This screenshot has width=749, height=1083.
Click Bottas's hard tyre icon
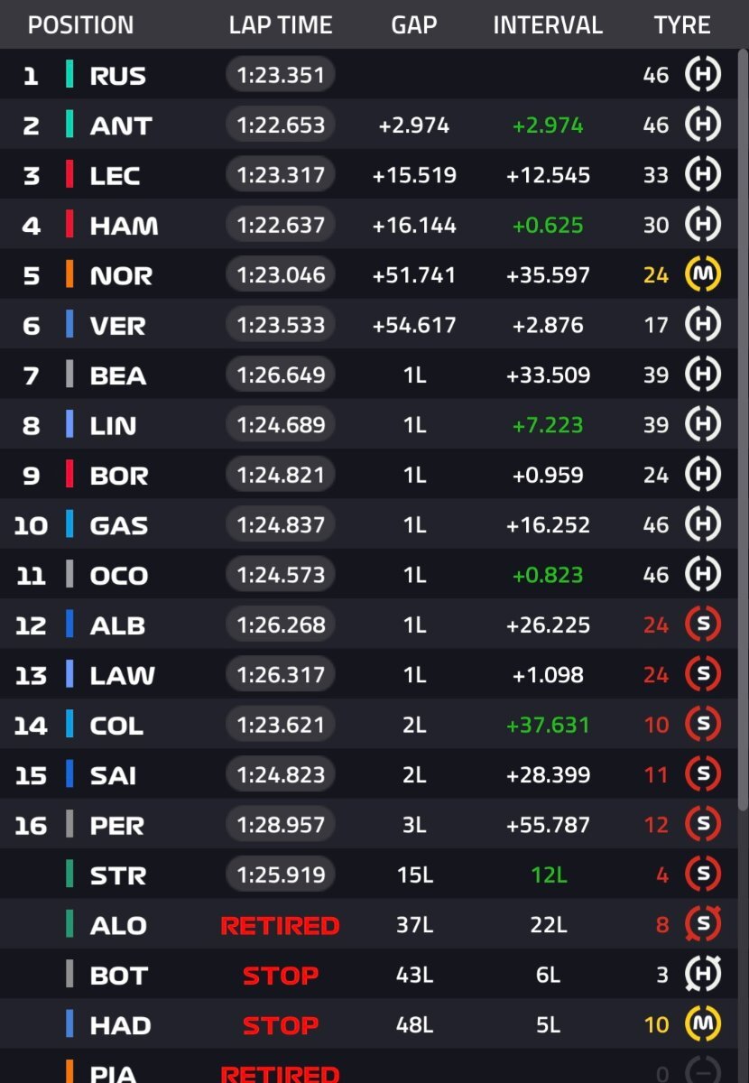point(703,974)
